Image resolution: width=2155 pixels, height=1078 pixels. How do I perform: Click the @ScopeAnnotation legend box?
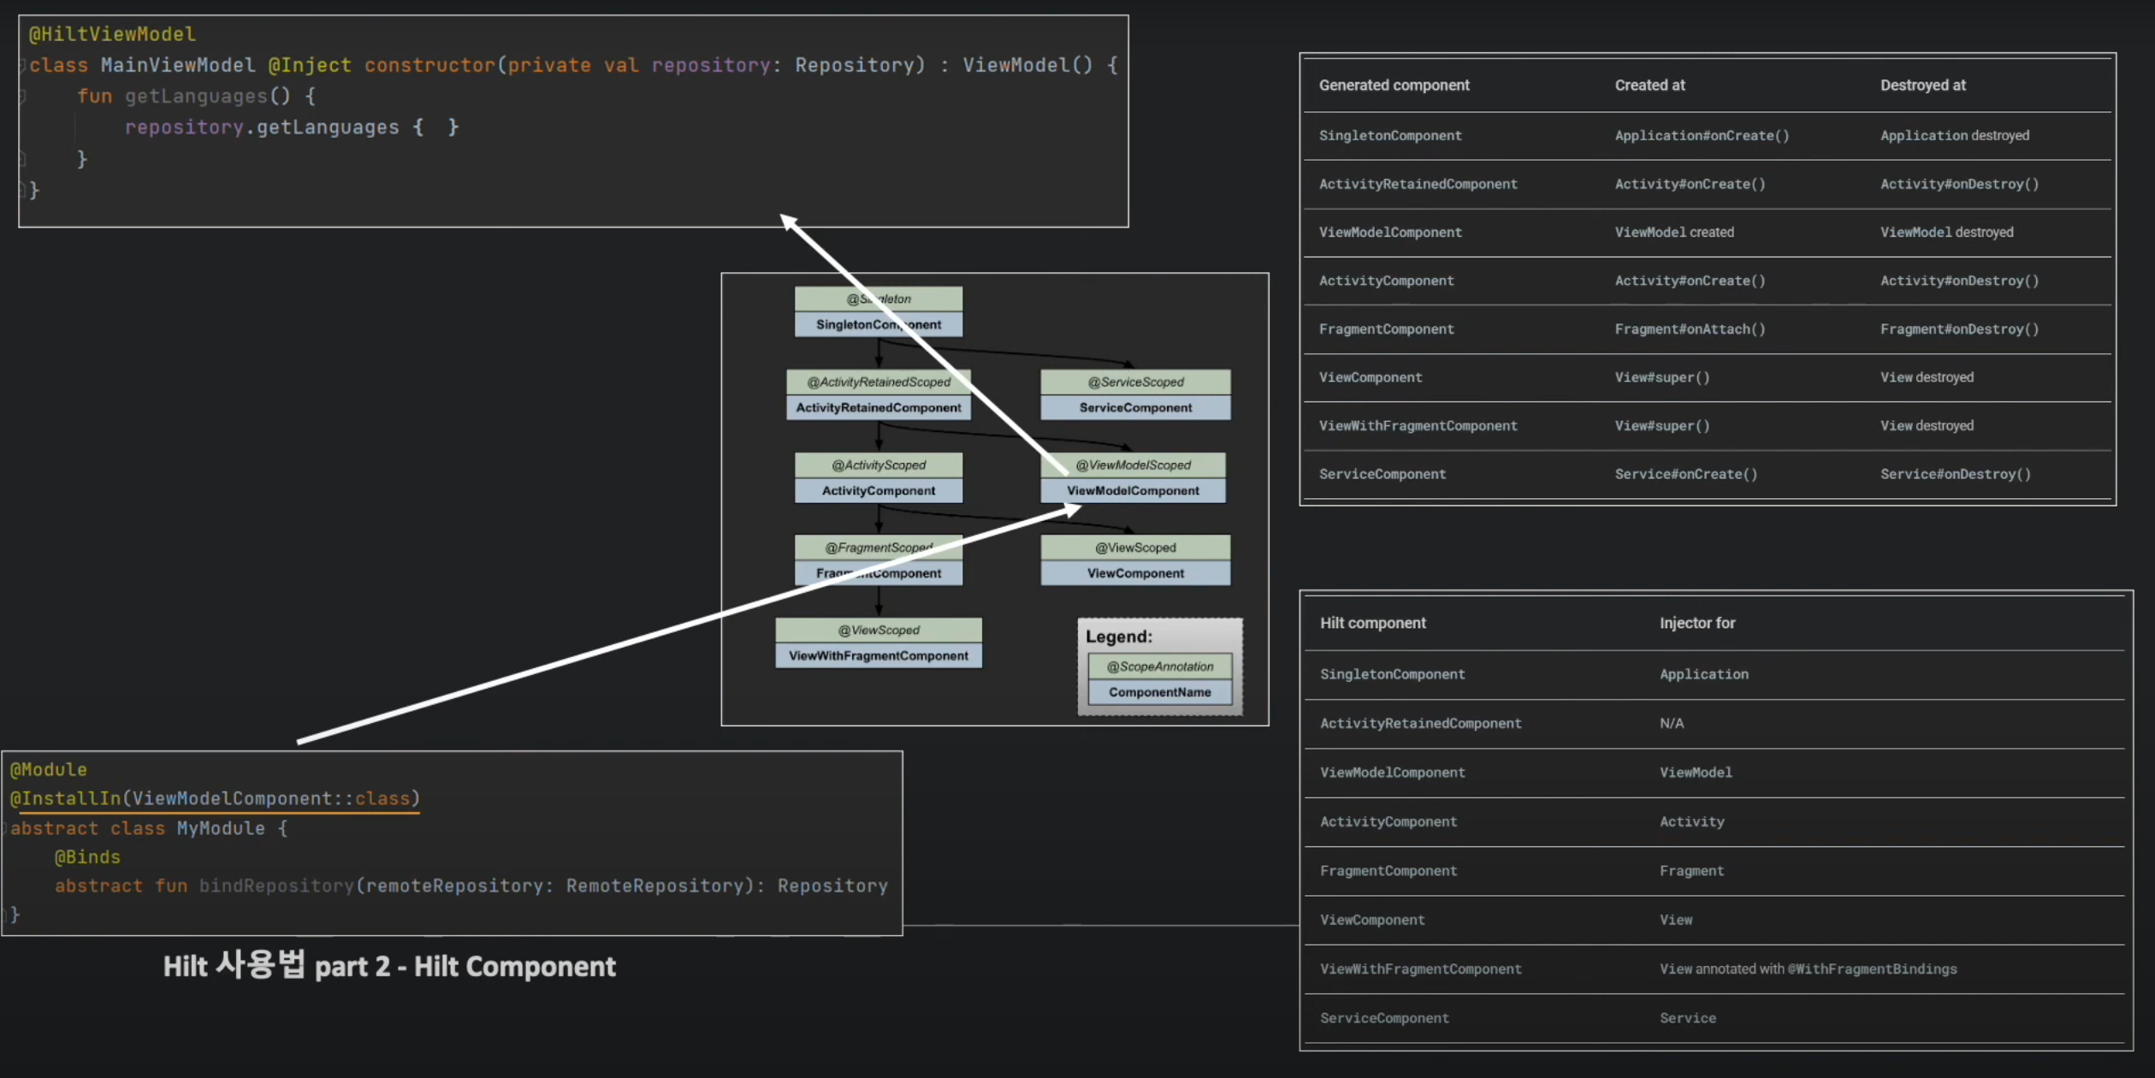pos(1159,666)
